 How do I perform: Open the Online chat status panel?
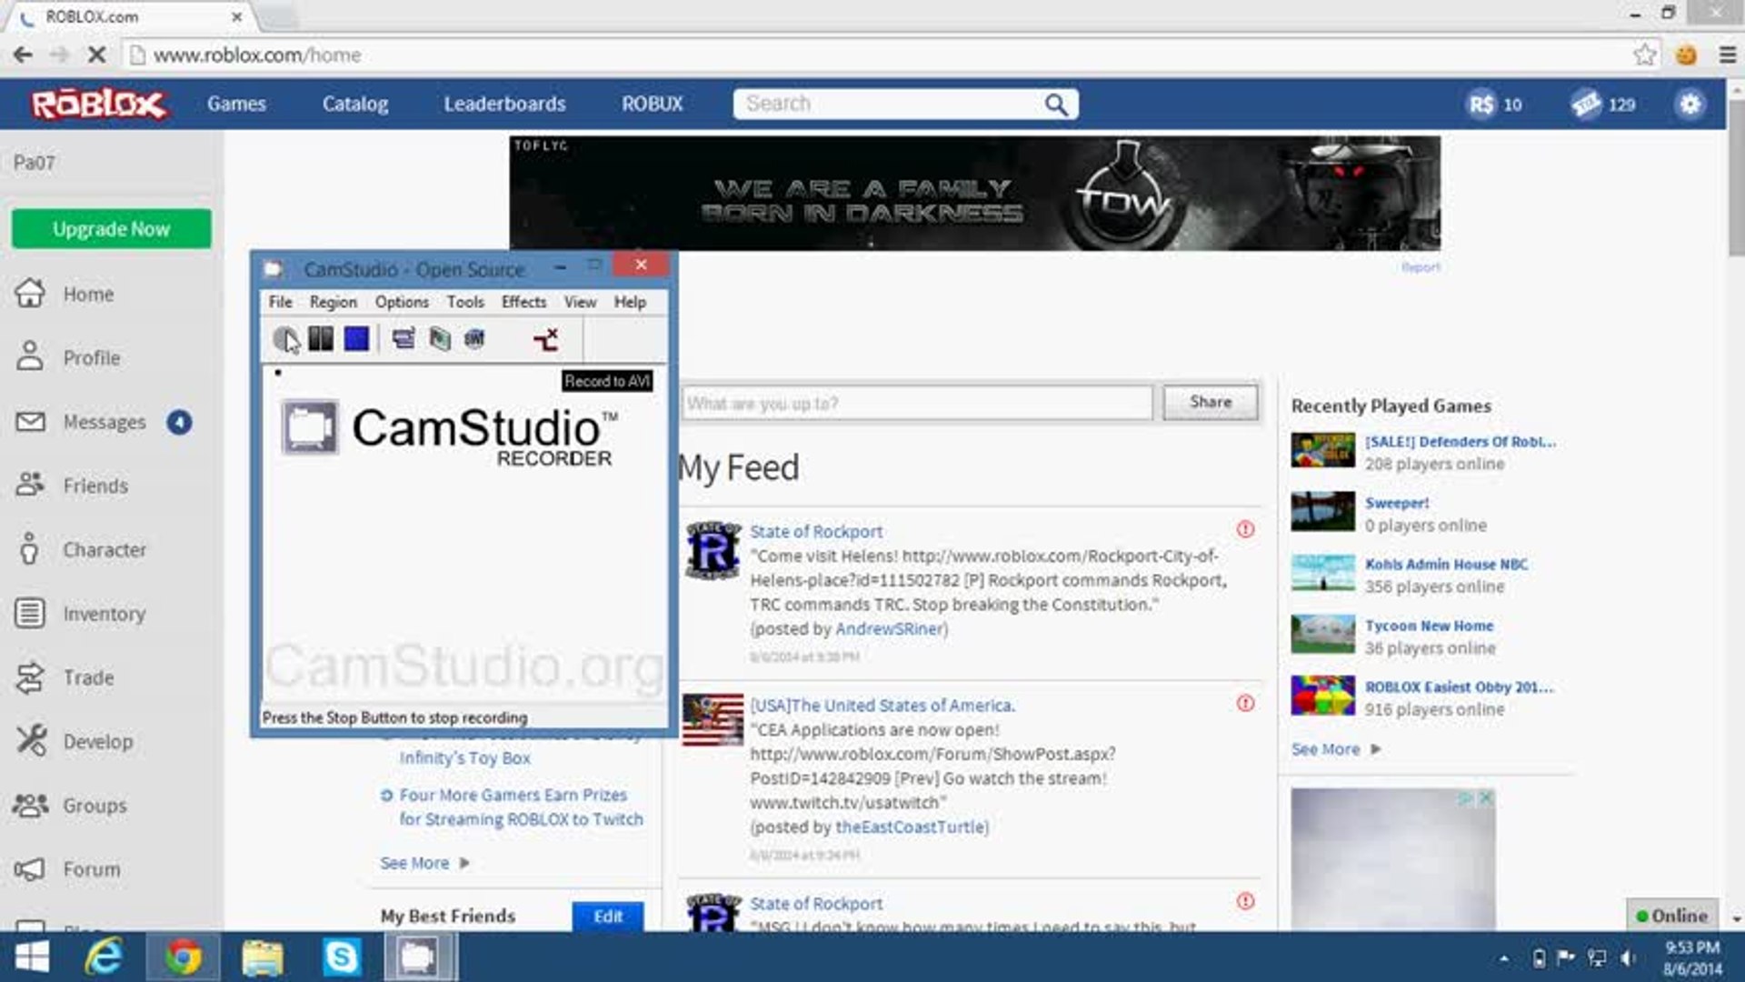(x=1672, y=916)
